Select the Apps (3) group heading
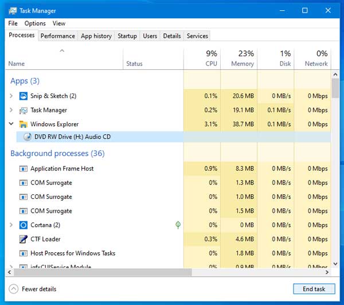The image size is (344, 305). point(25,81)
